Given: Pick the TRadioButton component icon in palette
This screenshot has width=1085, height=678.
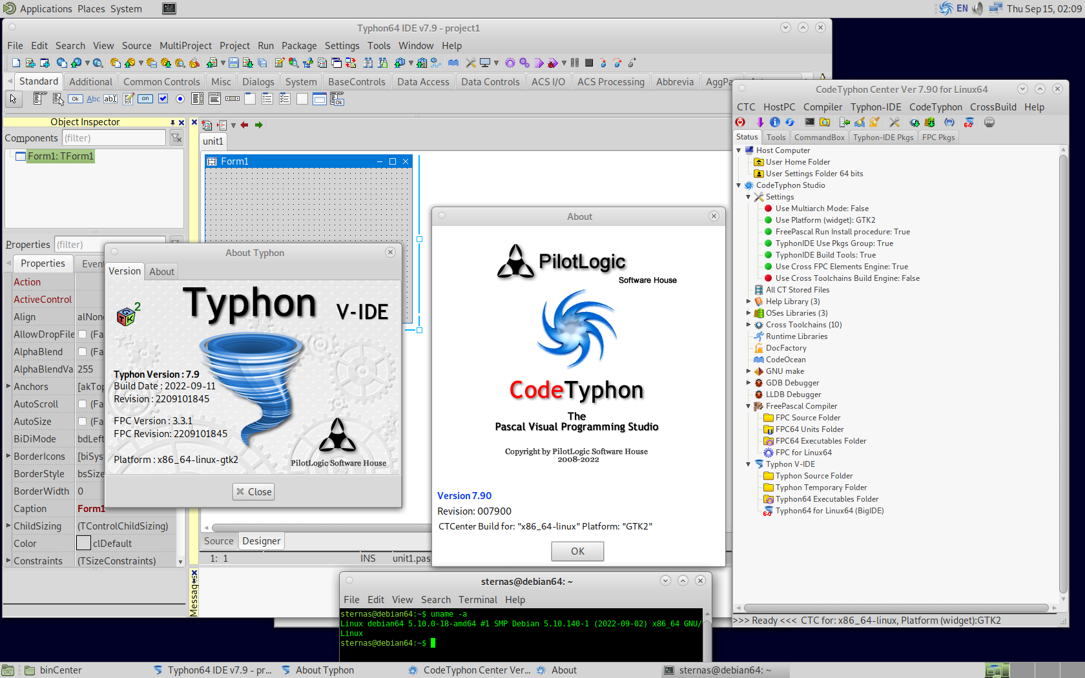Looking at the screenshot, I should [x=180, y=99].
